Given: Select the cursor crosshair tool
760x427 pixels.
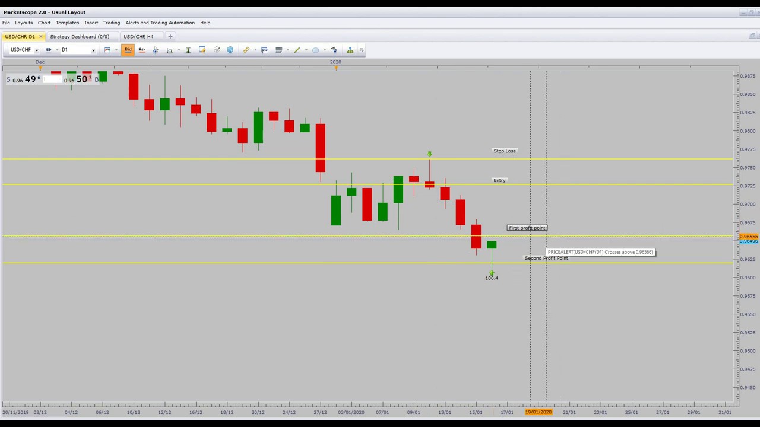Looking at the screenshot, I should [x=156, y=50].
